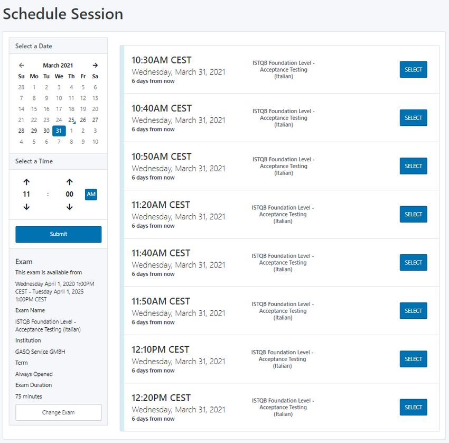The width and height of the screenshot is (449, 443).
Task: Go to previous month in calendar
Action: point(21,66)
